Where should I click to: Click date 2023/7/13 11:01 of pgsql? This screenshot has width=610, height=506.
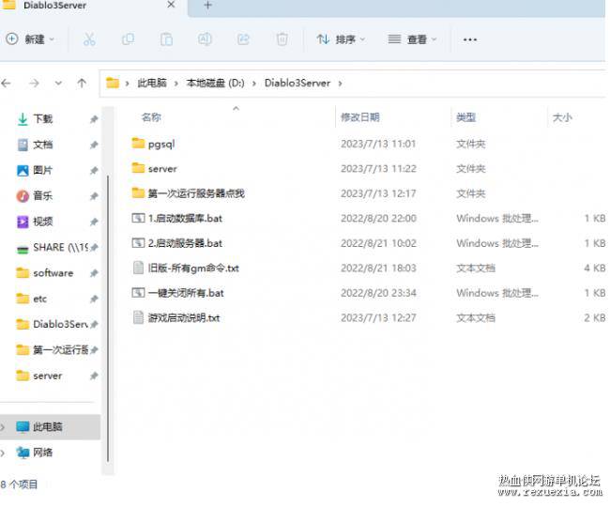[378, 144]
